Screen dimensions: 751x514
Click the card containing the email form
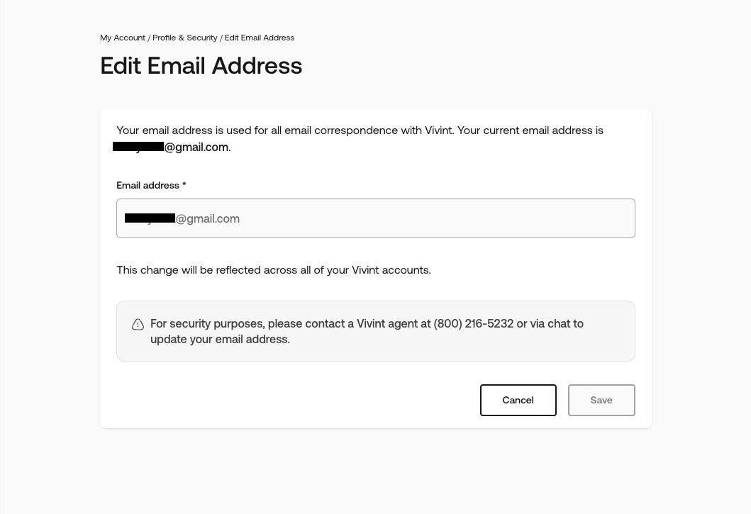click(x=375, y=268)
